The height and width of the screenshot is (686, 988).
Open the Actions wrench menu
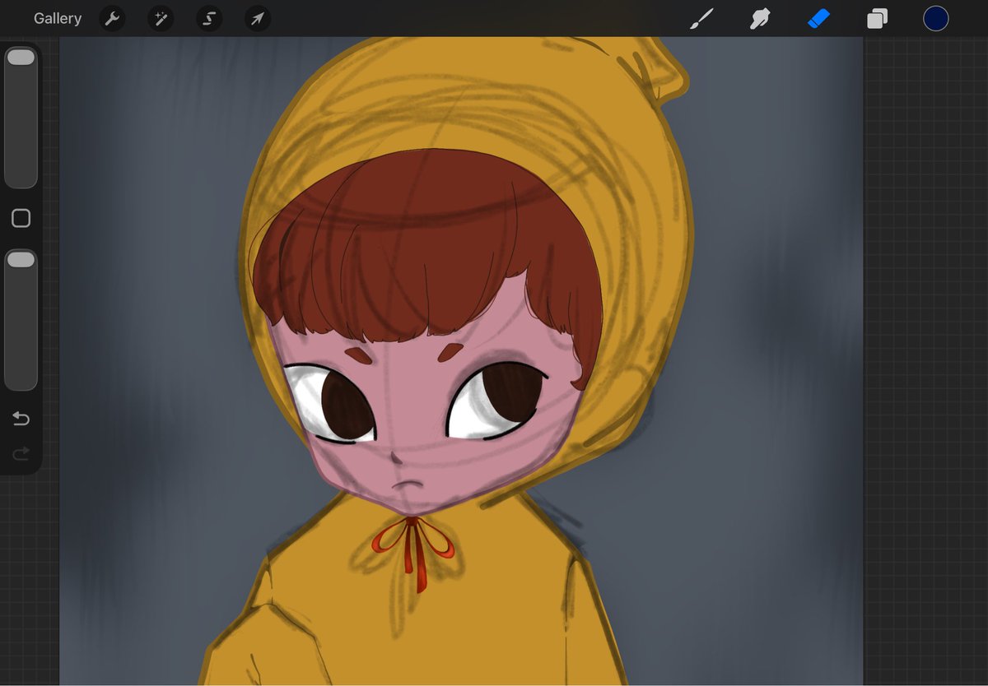(112, 19)
